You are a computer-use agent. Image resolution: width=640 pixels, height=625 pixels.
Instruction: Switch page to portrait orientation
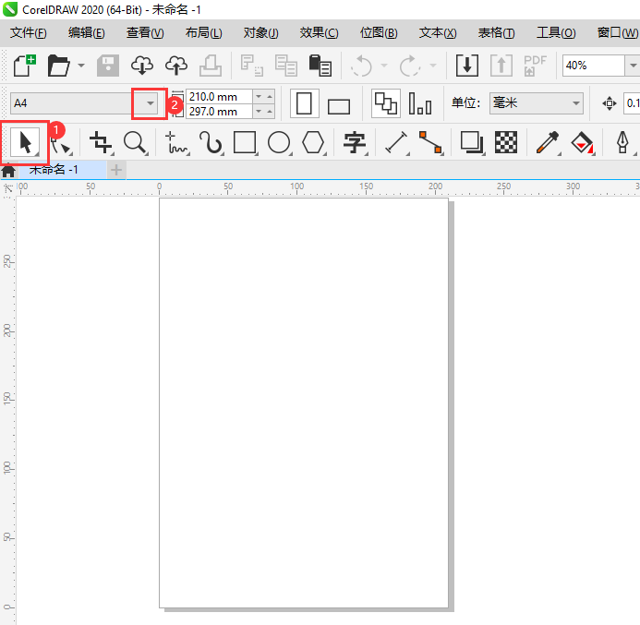(x=304, y=103)
